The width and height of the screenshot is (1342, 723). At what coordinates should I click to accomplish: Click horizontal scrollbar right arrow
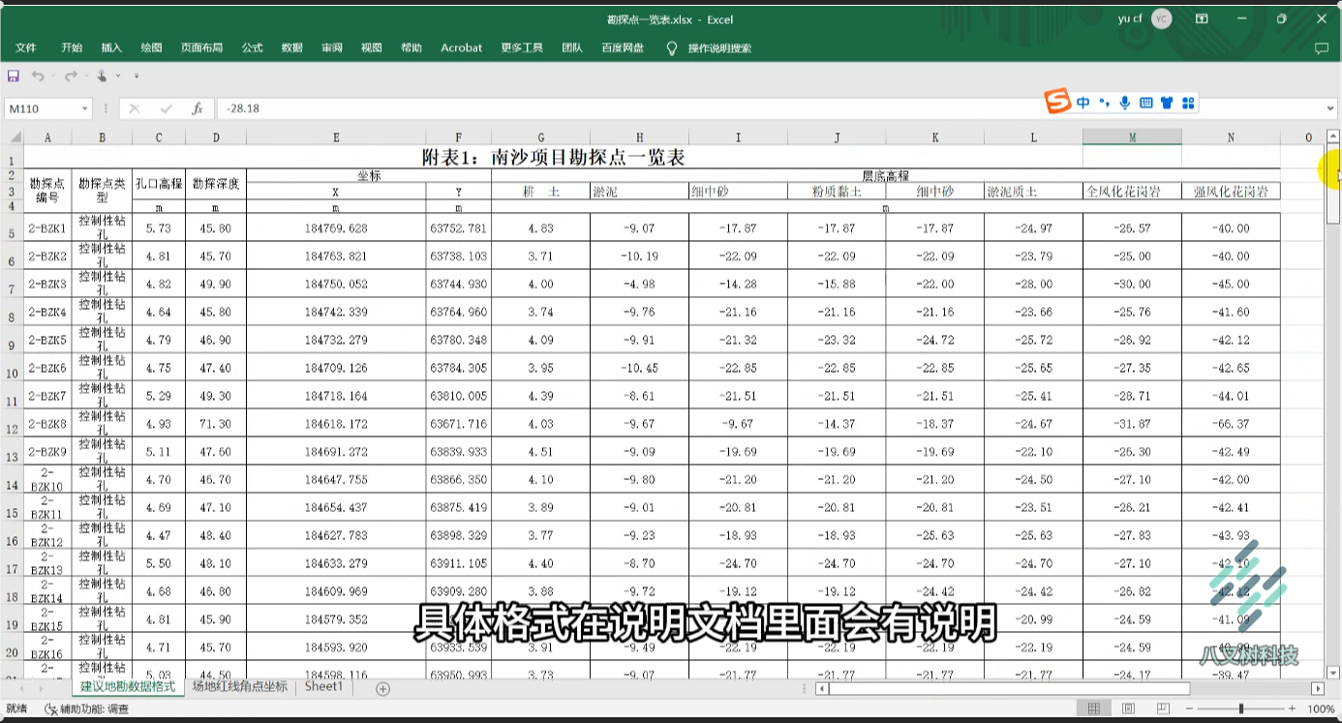[1318, 688]
